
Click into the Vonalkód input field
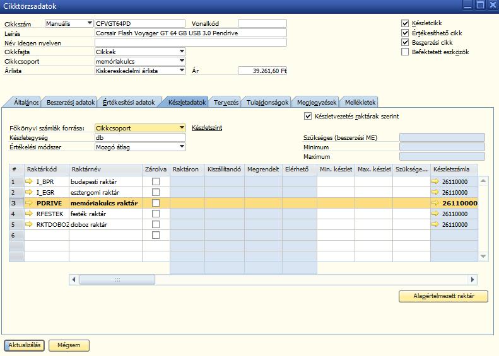pyautogui.click(x=262, y=23)
